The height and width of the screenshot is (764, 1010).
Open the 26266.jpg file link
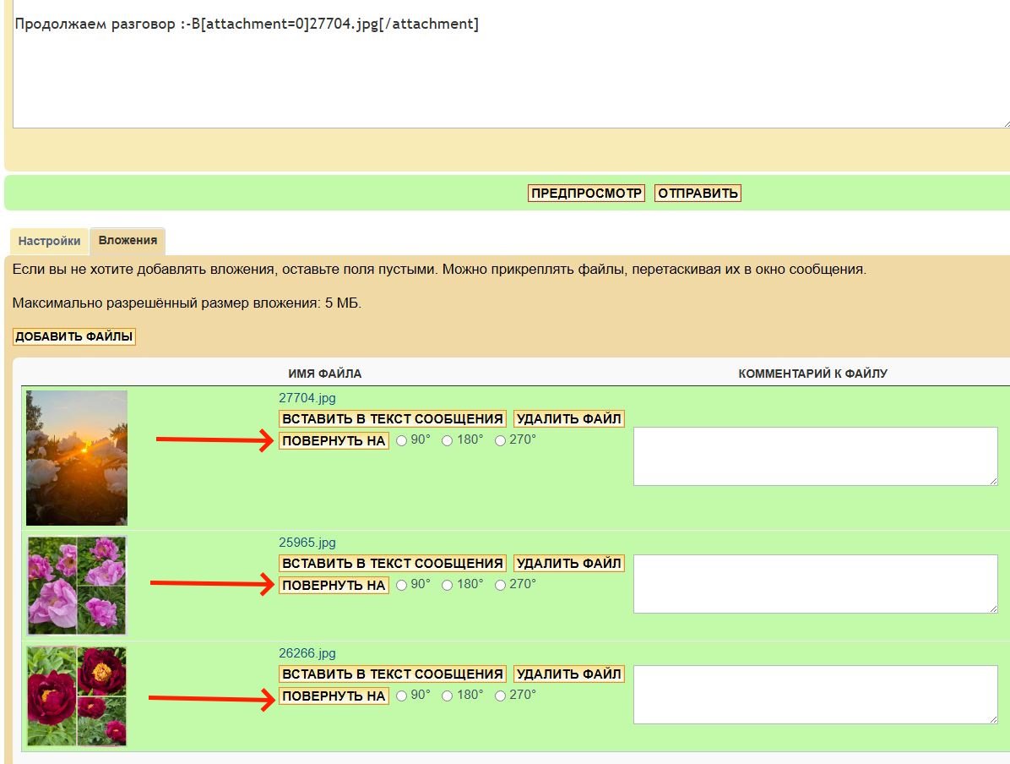(x=307, y=653)
